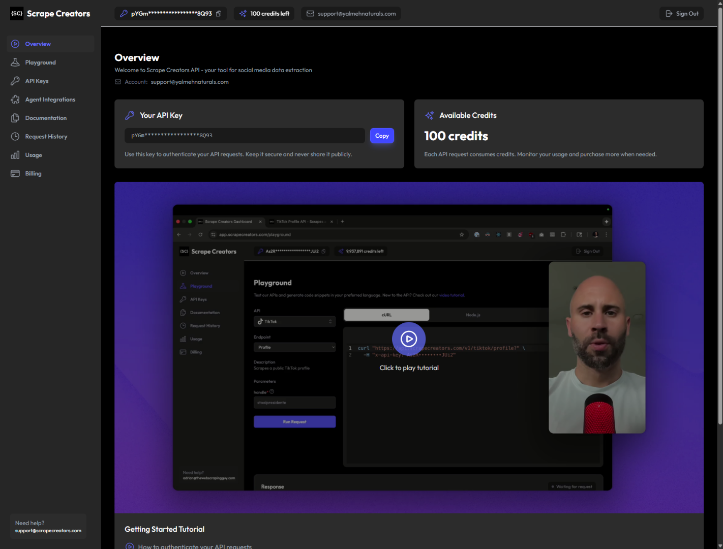723x549 pixels.
Task: Click the sparkle icon next to 100 credits left
Action: pyautogui.click(x=243, y=14)
